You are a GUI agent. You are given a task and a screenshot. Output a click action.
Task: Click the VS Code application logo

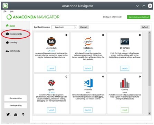coord(88,83)
